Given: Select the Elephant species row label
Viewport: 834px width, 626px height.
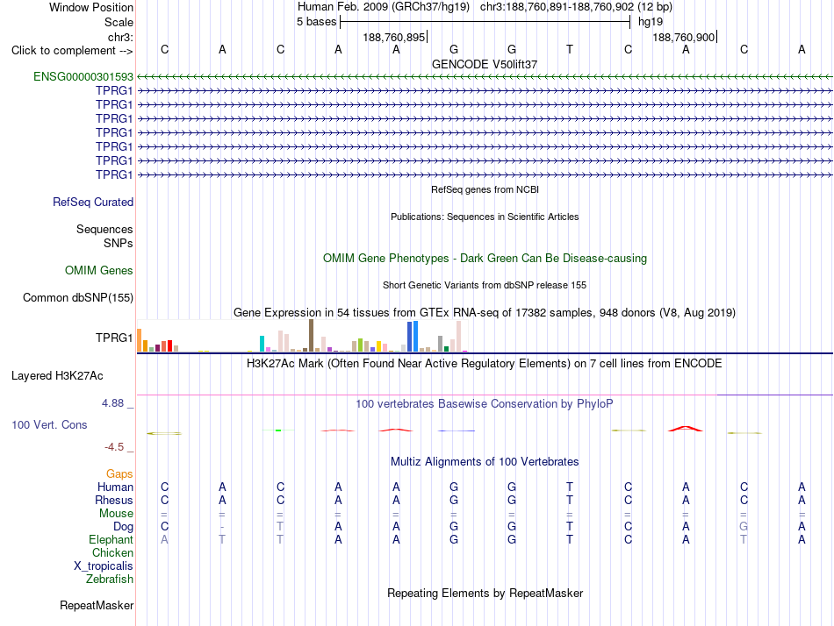Looking at the screenshot, I should (x=111, y=539).
